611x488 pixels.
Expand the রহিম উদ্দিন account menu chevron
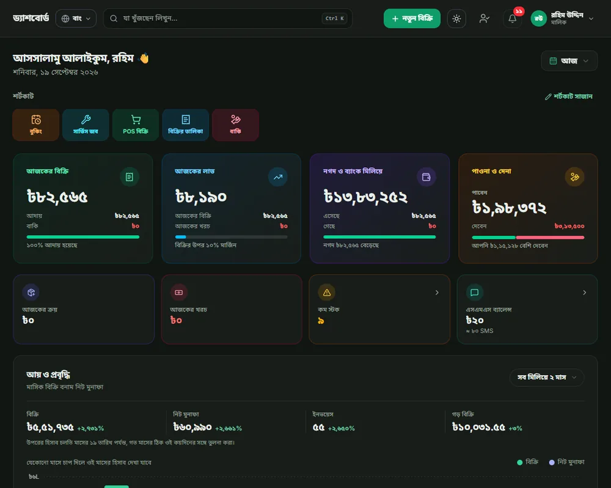591,18
